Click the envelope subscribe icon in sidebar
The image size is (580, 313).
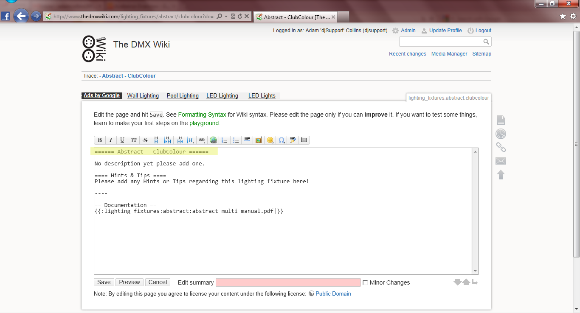click(x=501, y=161)
